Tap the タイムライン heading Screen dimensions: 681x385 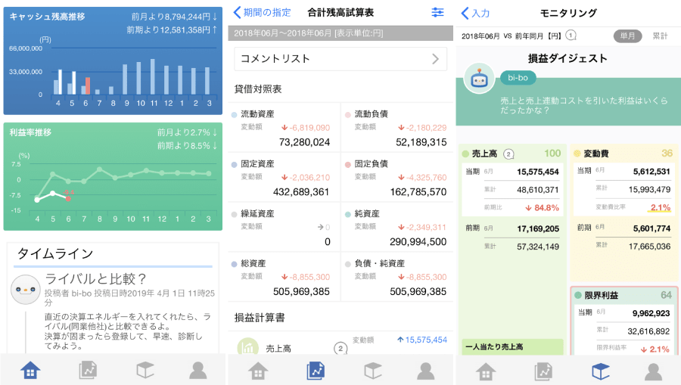[x=55, y=253]
